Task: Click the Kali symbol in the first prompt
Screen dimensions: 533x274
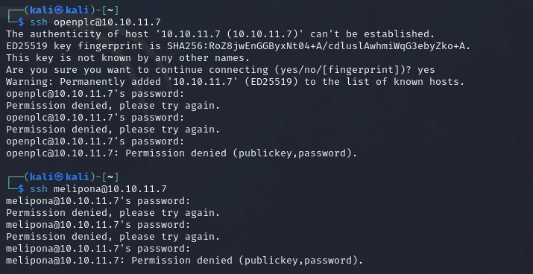Action: (x=59, y=10)
